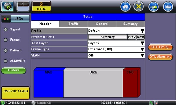This screenshot has height=105, width=176.
Task: Click the yellow X close icon
Action: (x=138, y=7)
